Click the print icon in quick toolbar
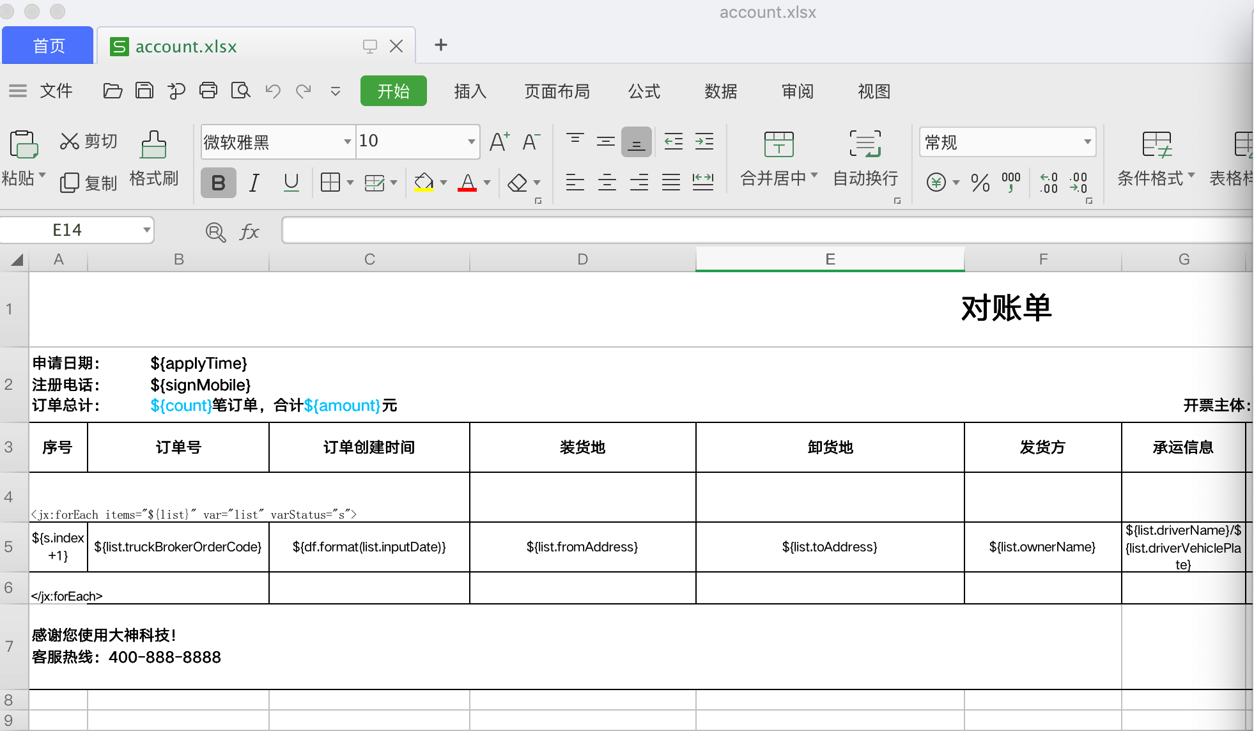This screenshot has width=1254, height=731. (208, 91)
